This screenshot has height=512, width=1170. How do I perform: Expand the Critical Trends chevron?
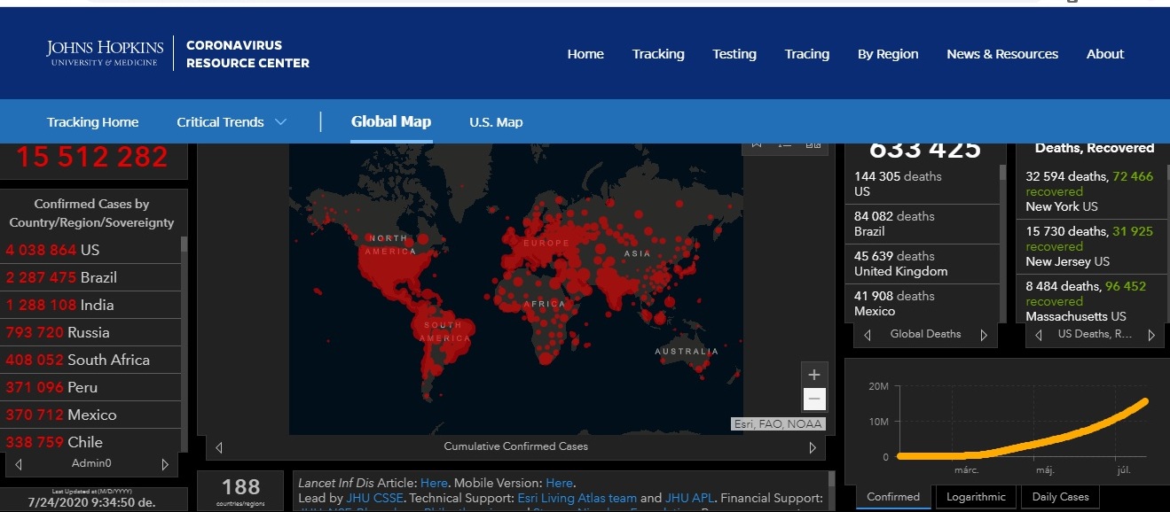point(281,122)
